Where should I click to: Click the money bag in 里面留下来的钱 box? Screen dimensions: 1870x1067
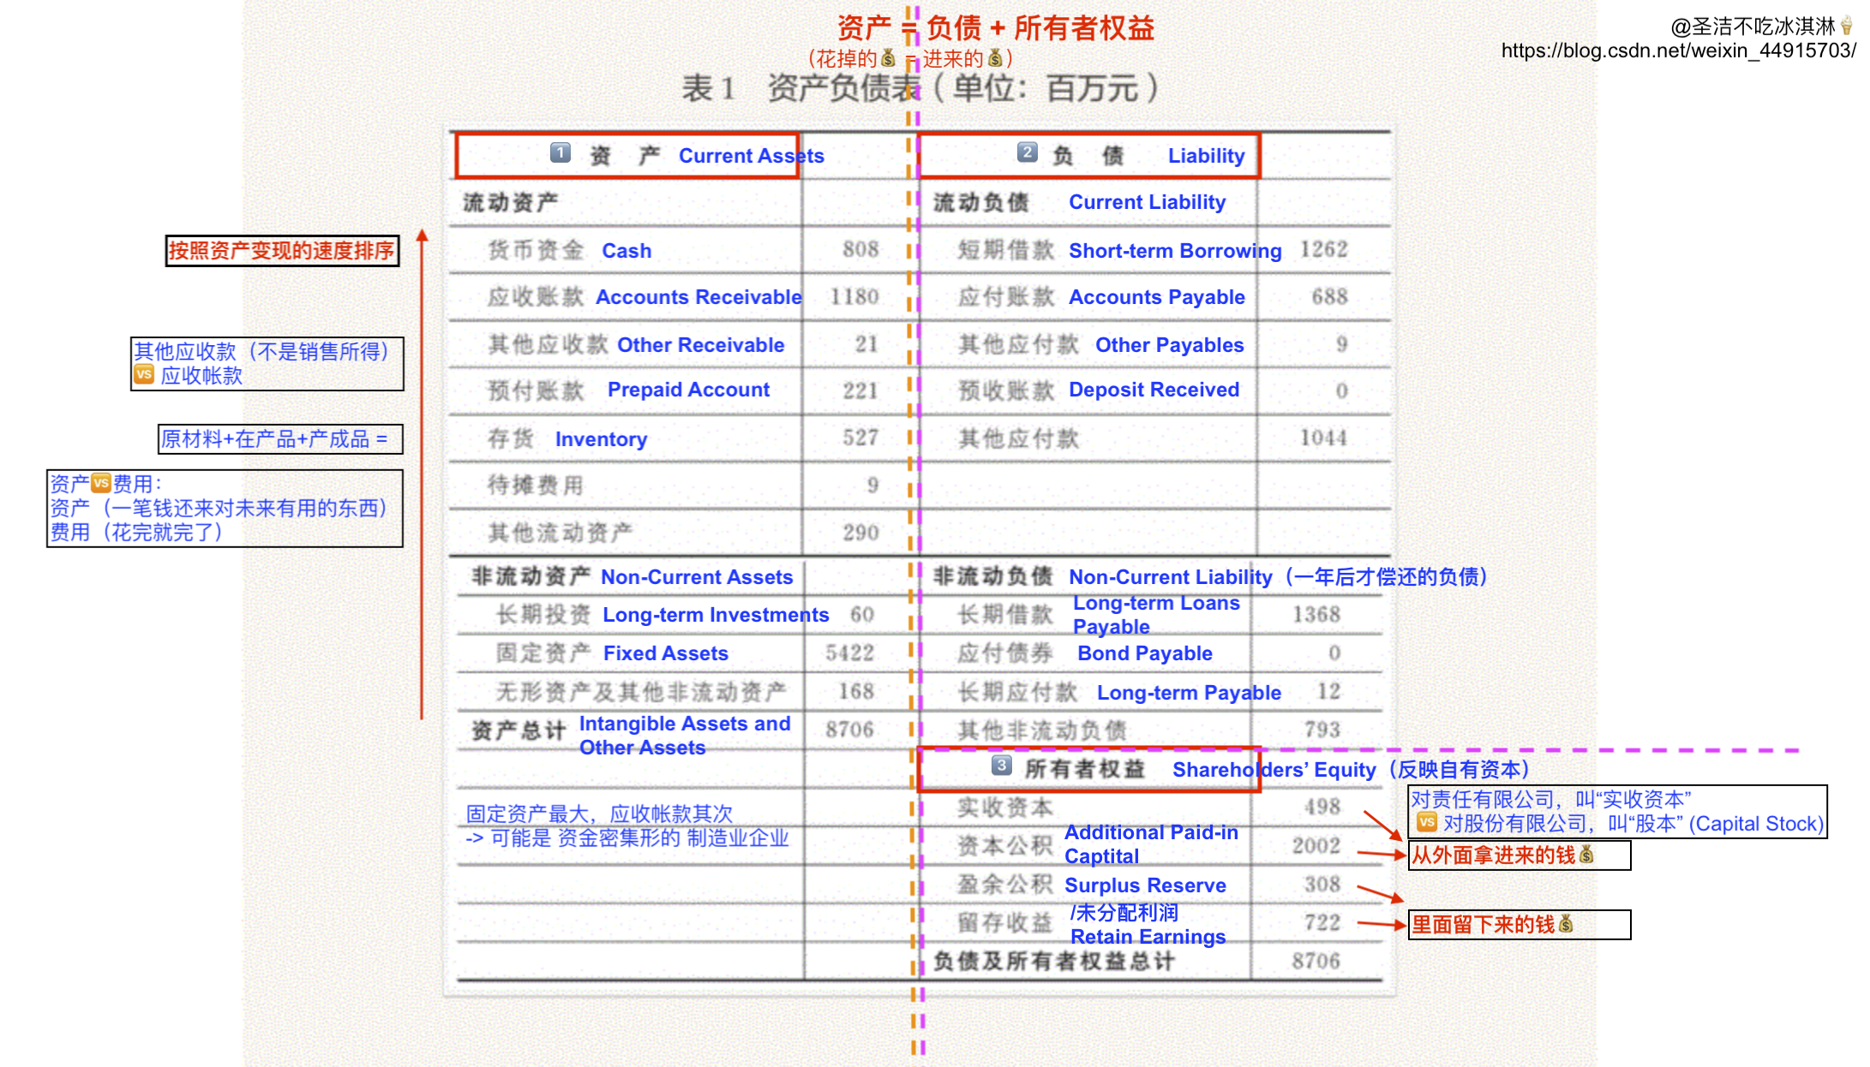(1566, 924)
